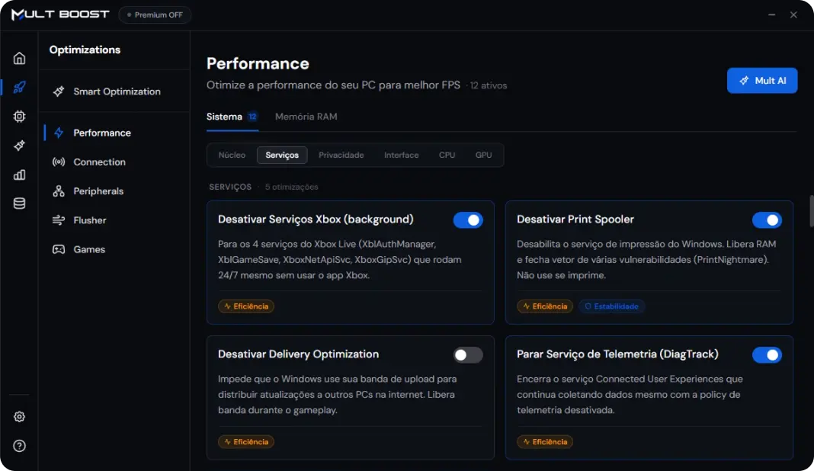Select the rocket Optimizations rail icon
Viewport: 814px width, 471px height.
pos(19,87)
